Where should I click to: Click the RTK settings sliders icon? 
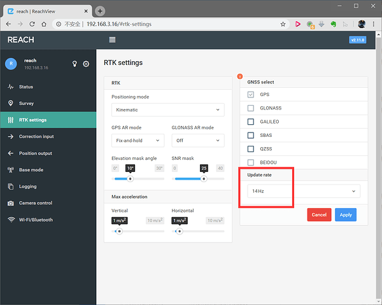pyautogui.click(x=10, y=120)
